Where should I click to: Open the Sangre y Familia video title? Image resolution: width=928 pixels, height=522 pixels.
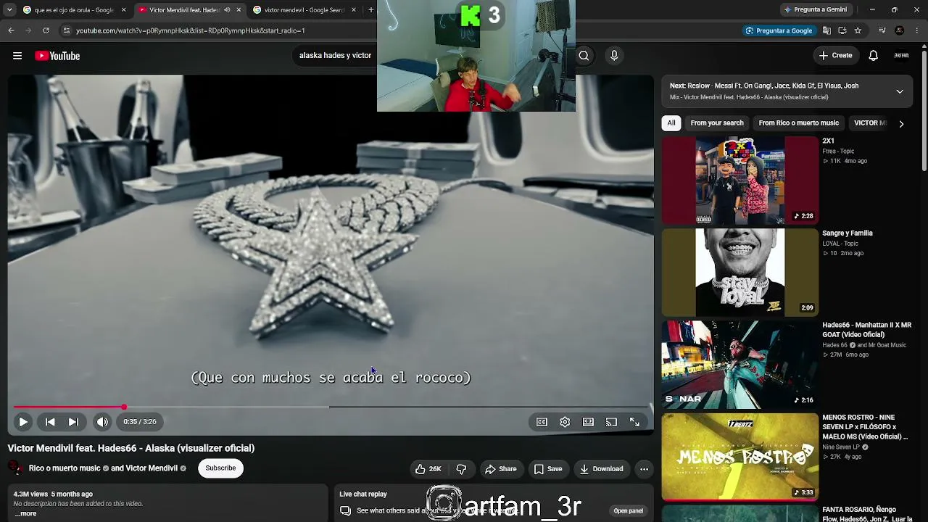[x=848, y=233]
